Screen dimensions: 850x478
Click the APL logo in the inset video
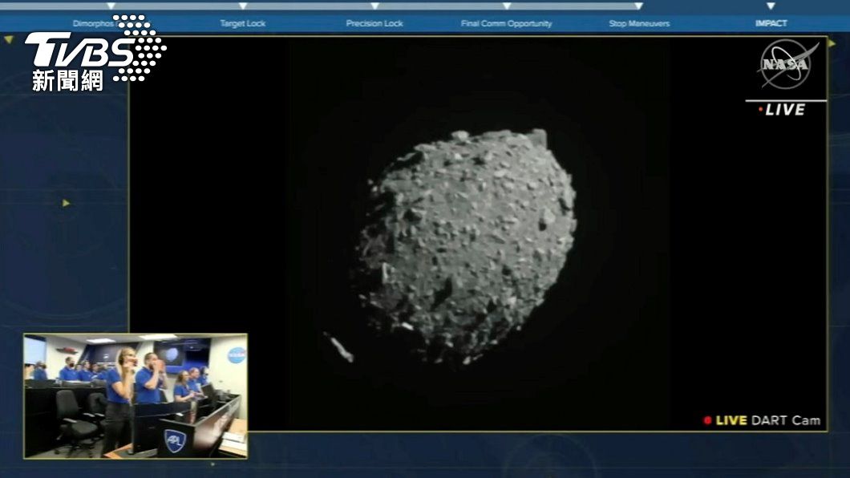click(x=175, y=440)
